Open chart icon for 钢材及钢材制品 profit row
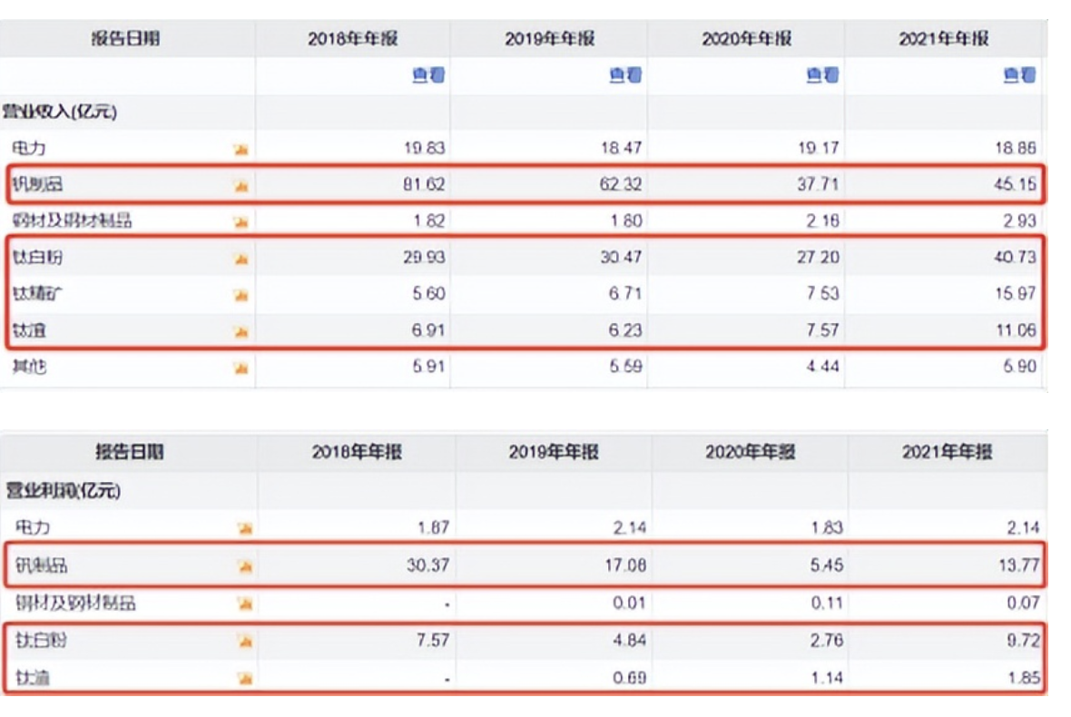The width and height of the screenshot is (1071, 717). tap(244, 604)
